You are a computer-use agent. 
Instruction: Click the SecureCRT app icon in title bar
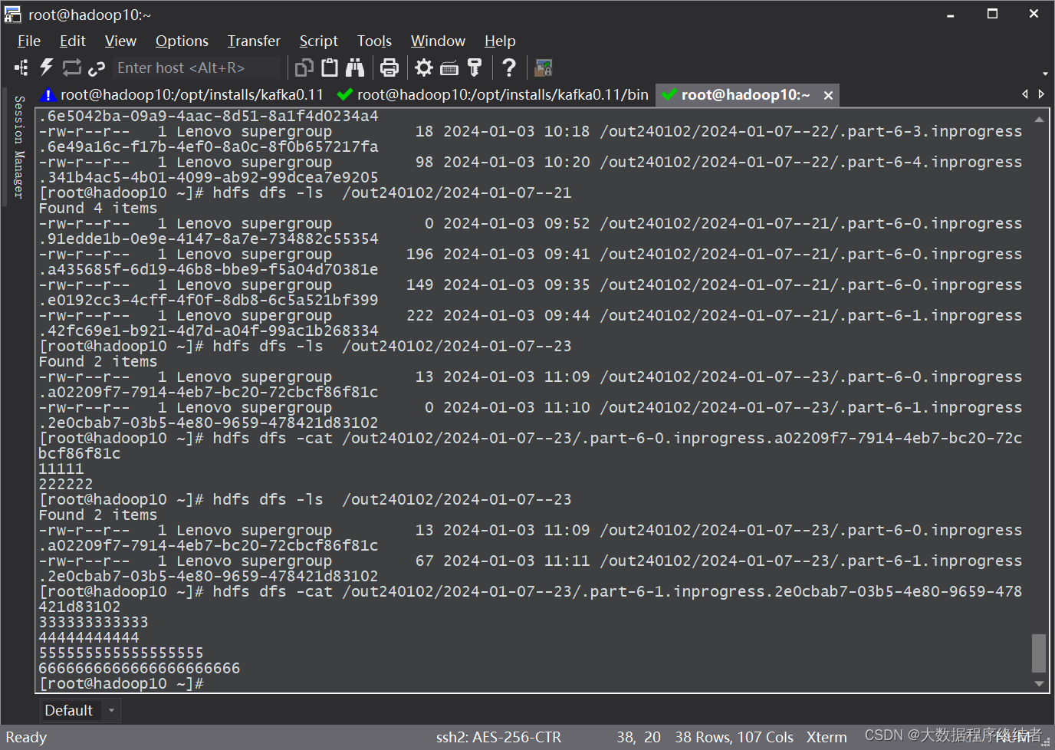click(13, 14)
